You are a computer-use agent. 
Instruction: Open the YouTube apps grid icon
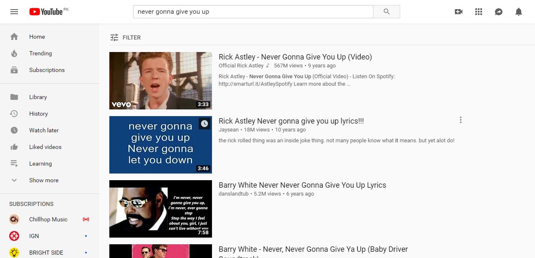pyautogui.click(x=479, y=12)
